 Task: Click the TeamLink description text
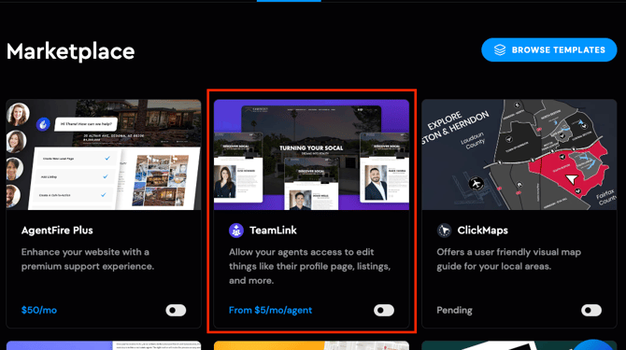(309, 266)
